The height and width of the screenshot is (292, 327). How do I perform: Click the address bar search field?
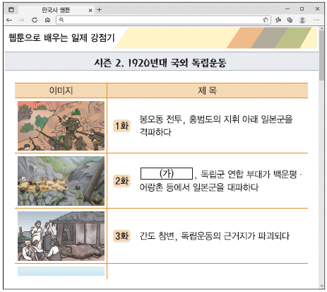pos(163,20)
